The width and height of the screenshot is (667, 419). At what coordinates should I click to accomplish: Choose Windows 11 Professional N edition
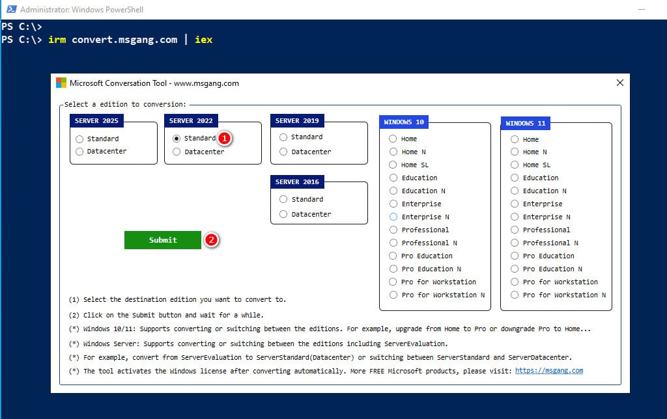click(x=515, y=243)
